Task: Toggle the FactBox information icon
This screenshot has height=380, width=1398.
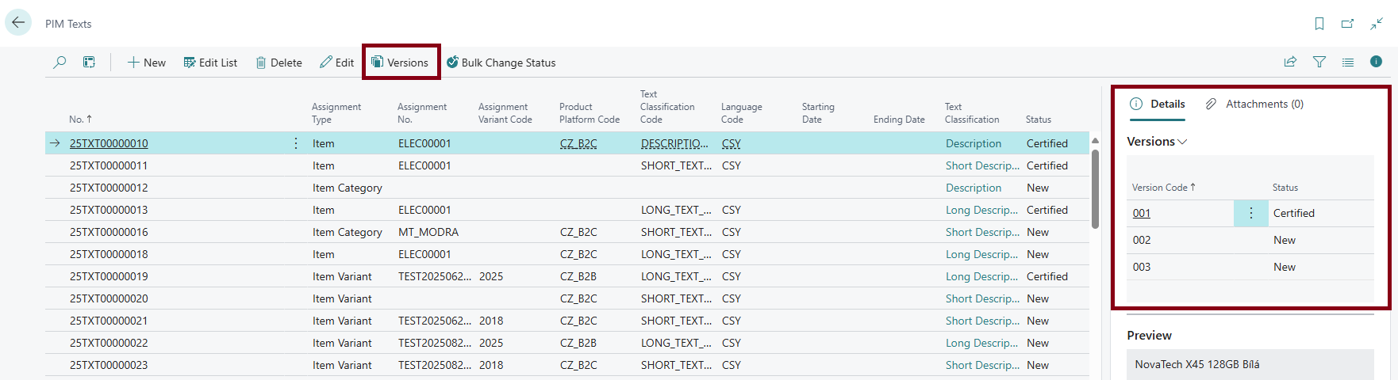Action: (x=1376, y=62)
